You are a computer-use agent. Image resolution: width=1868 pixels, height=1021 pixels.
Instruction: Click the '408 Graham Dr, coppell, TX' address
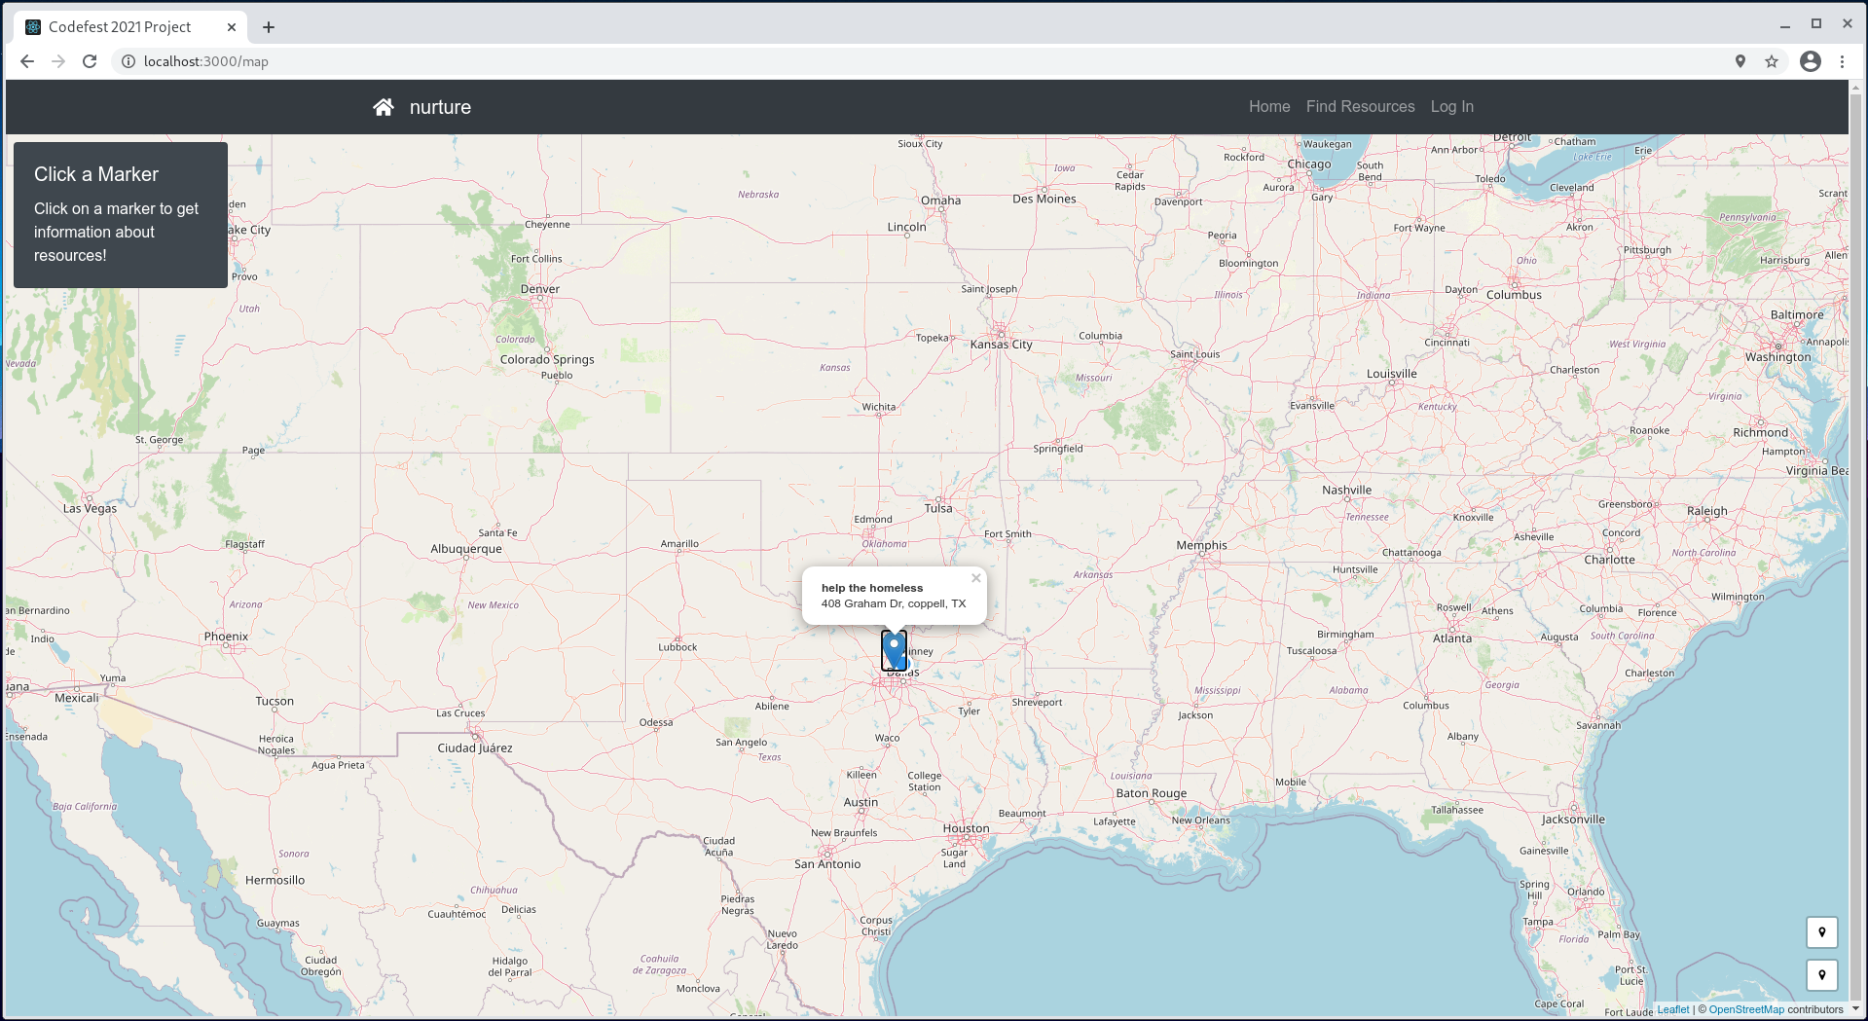click(x=893, y=603)
